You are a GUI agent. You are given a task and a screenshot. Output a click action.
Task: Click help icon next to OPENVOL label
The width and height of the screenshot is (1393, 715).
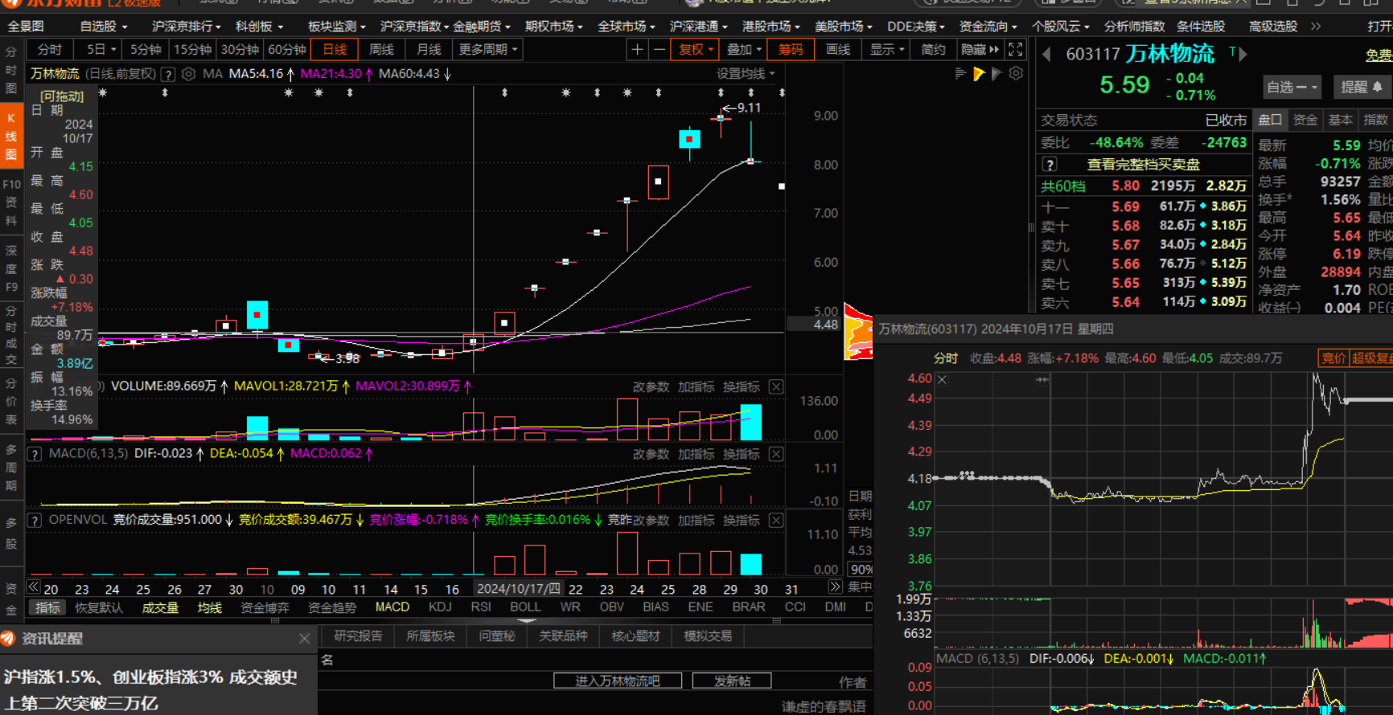(x=35, y=521)
